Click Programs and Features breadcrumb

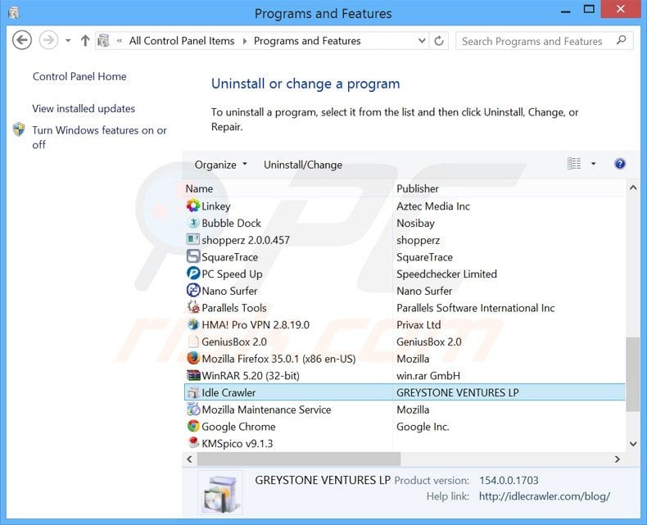307,40
